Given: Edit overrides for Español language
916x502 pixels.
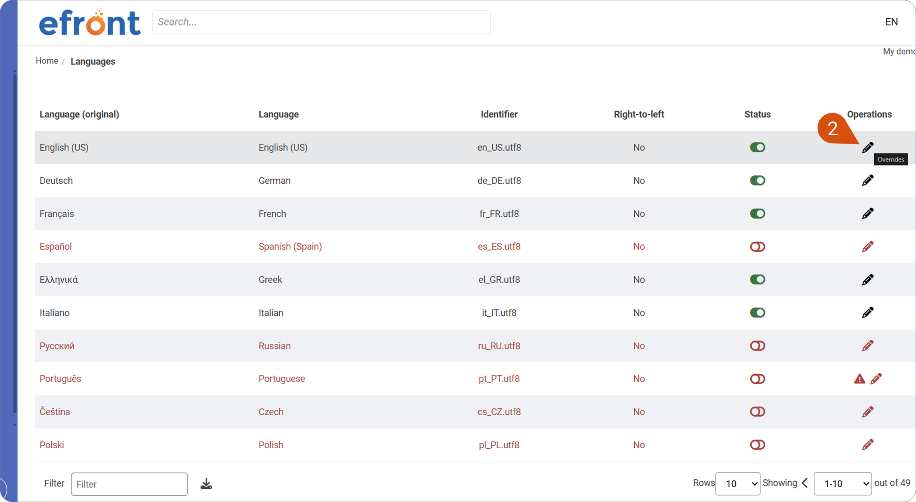Looking at the screenshot, I should click(x=867, y=247).
